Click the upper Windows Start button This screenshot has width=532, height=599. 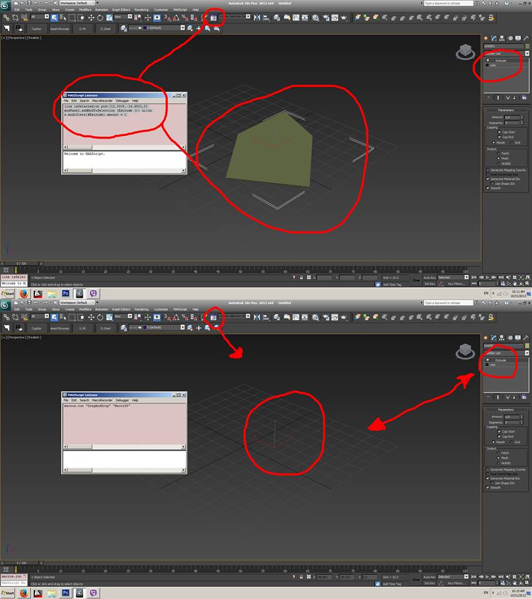click(x=8, y=293)
